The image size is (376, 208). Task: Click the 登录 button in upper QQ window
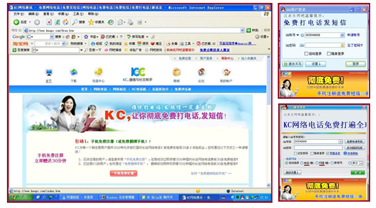[356, 64]
